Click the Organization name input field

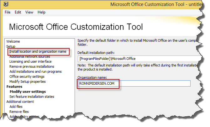(x=134, y=83)
